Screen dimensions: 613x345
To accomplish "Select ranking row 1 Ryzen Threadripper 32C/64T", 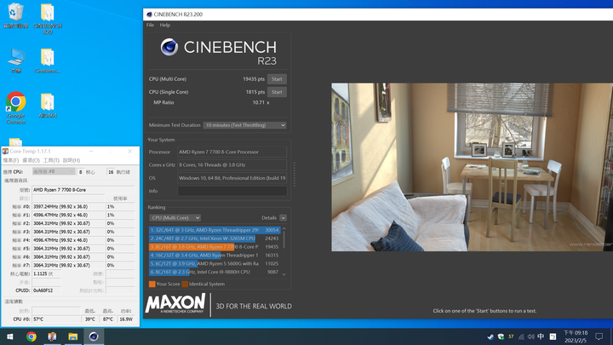I will (215, 230).
